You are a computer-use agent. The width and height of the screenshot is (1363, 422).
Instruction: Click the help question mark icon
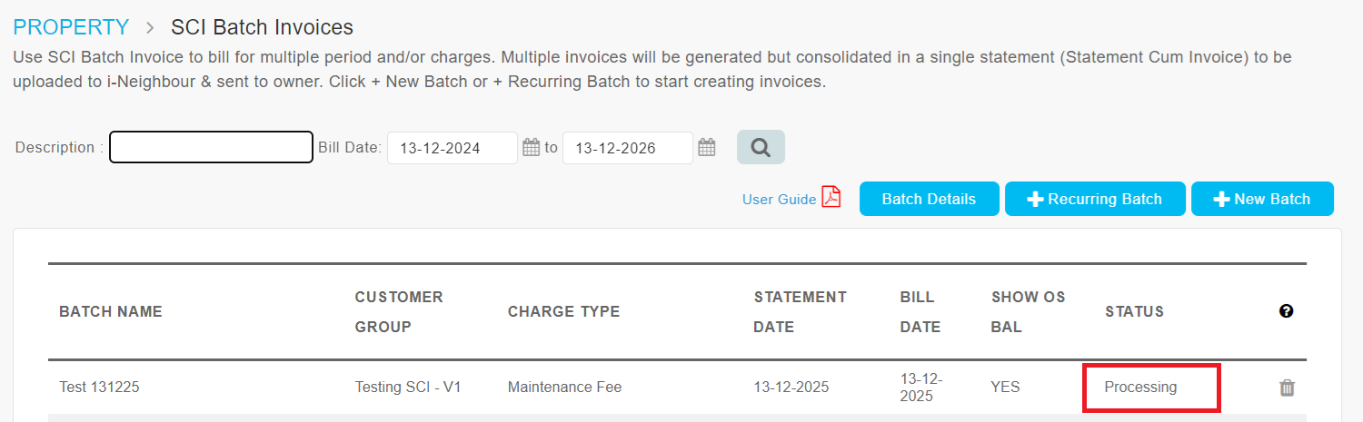[1286, 311]
